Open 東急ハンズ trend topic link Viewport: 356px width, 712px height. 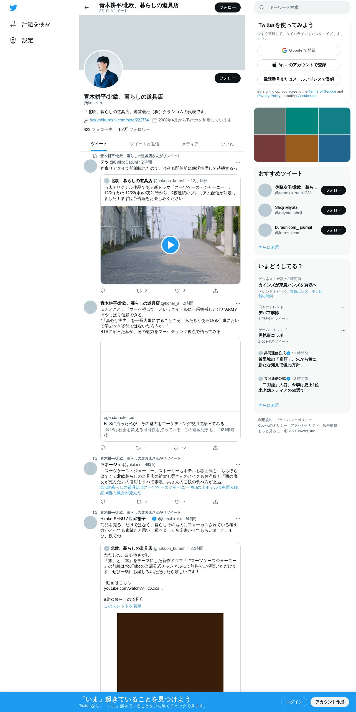299,292
